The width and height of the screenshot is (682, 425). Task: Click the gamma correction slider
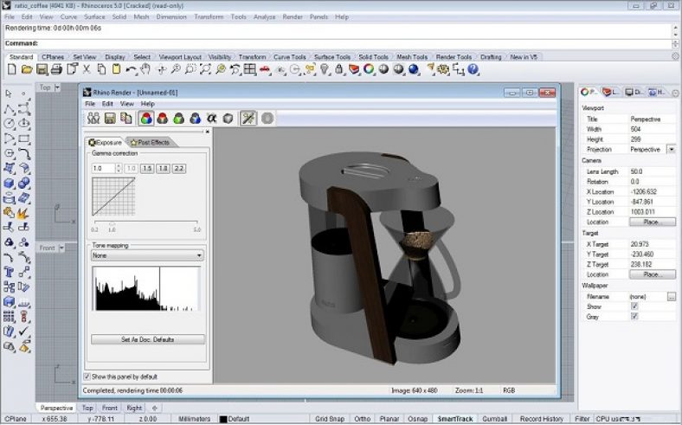tap(112, 222)
